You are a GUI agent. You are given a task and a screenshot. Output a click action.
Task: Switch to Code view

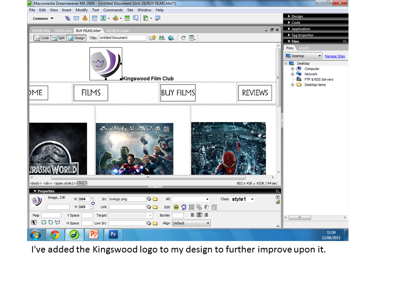(42, 38)
